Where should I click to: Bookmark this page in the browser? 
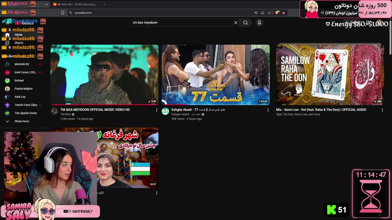tap(62, 13)
